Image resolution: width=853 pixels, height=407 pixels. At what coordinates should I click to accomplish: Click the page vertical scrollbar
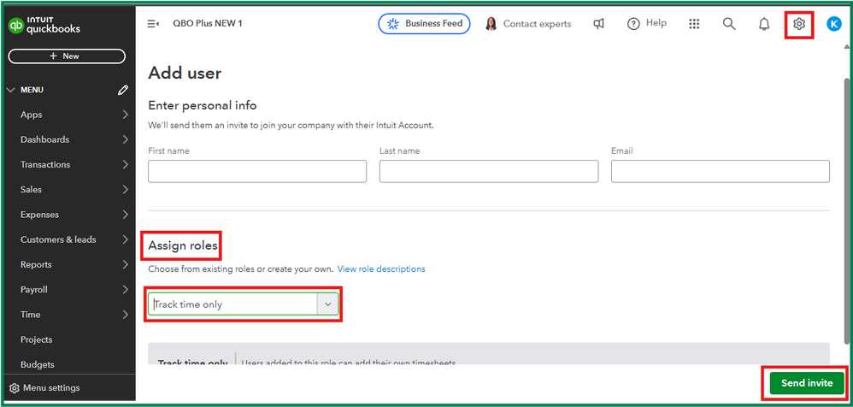(846, 212)
